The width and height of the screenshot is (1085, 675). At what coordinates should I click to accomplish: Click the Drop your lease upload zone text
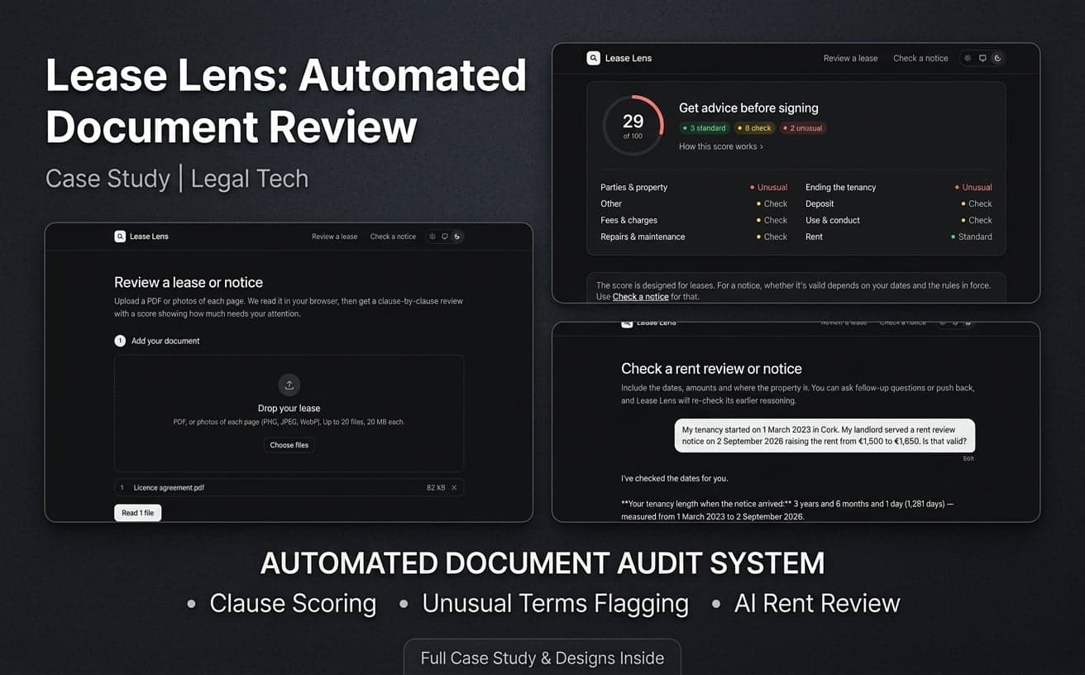click(289, 409)
